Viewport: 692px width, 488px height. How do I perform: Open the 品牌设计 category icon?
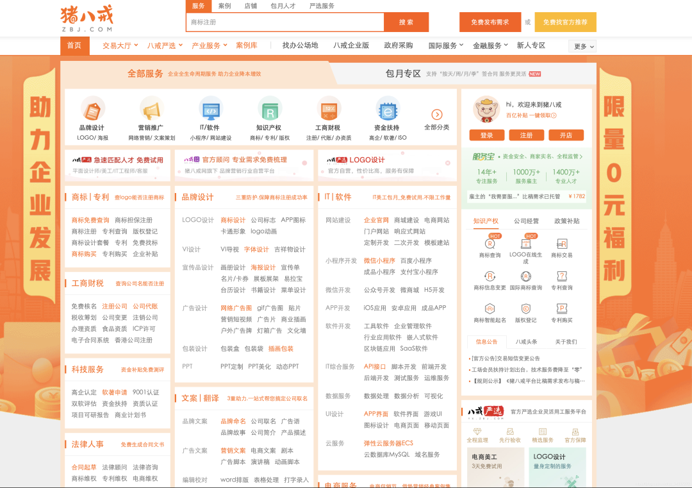tap(93, 108)
